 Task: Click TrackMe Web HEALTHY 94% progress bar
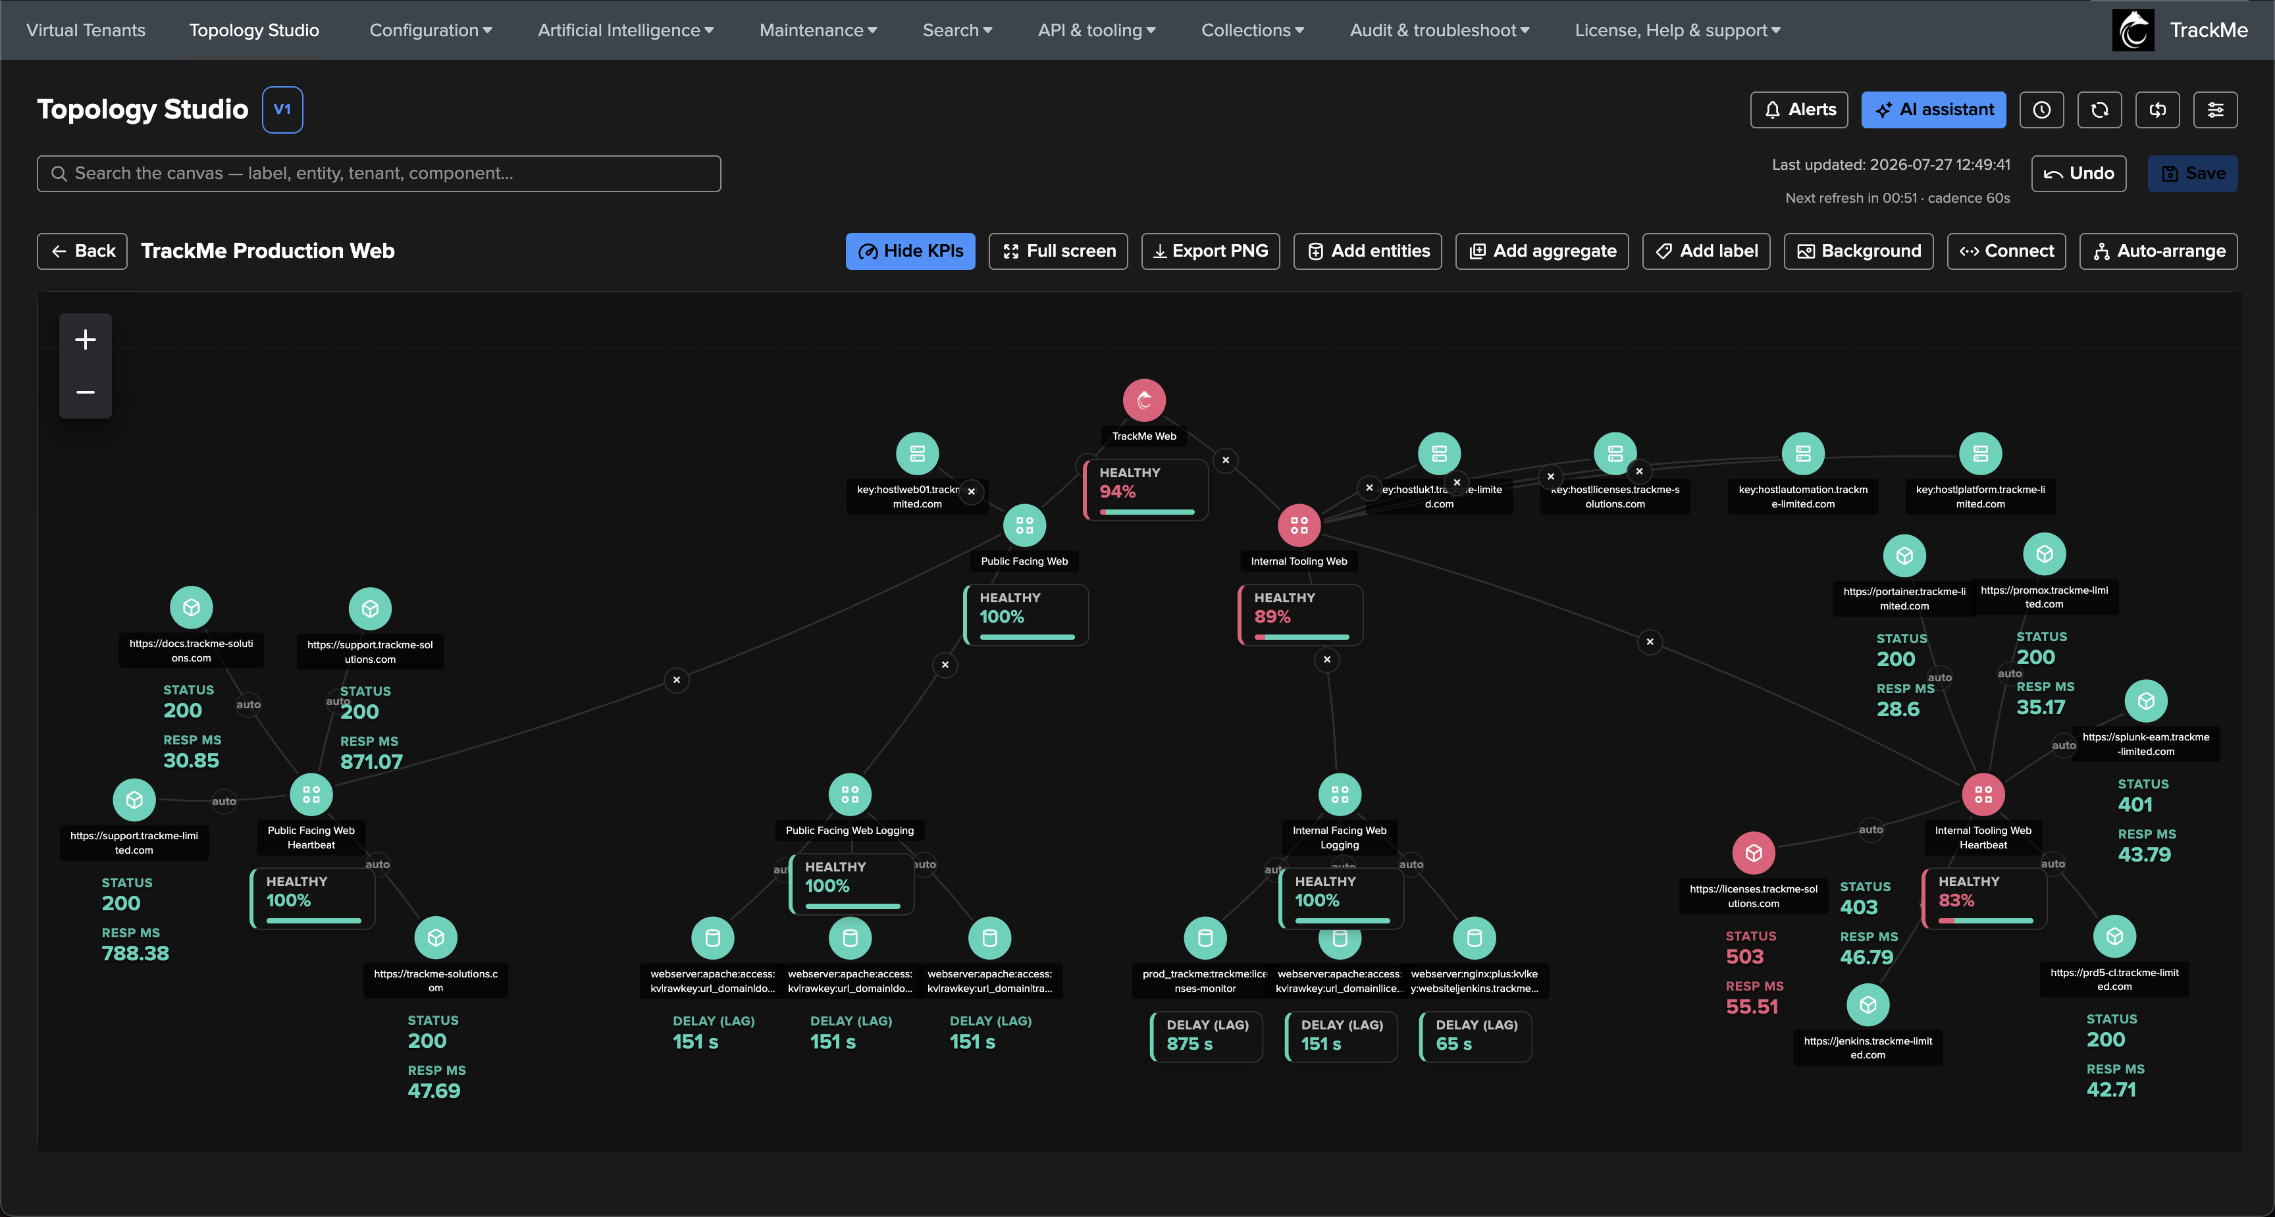[x=1146, y=512]
